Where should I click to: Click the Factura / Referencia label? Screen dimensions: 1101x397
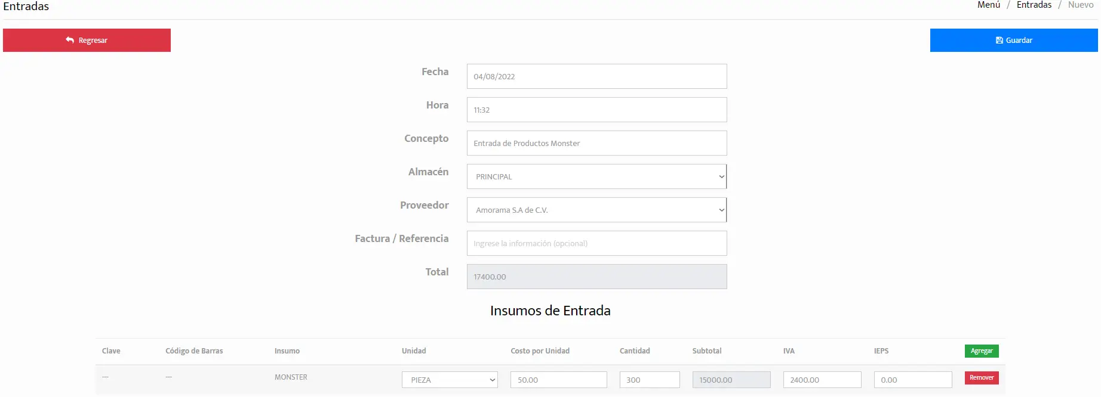coord(401,238)
